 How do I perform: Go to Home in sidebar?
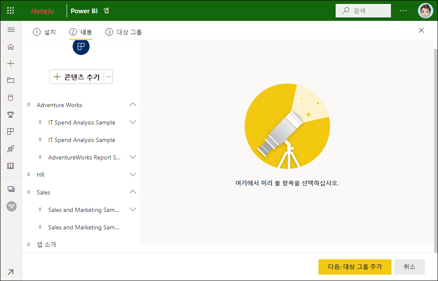point(11,46)
